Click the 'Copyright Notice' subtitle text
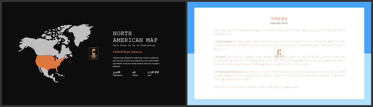 click(x=279, y=23)
